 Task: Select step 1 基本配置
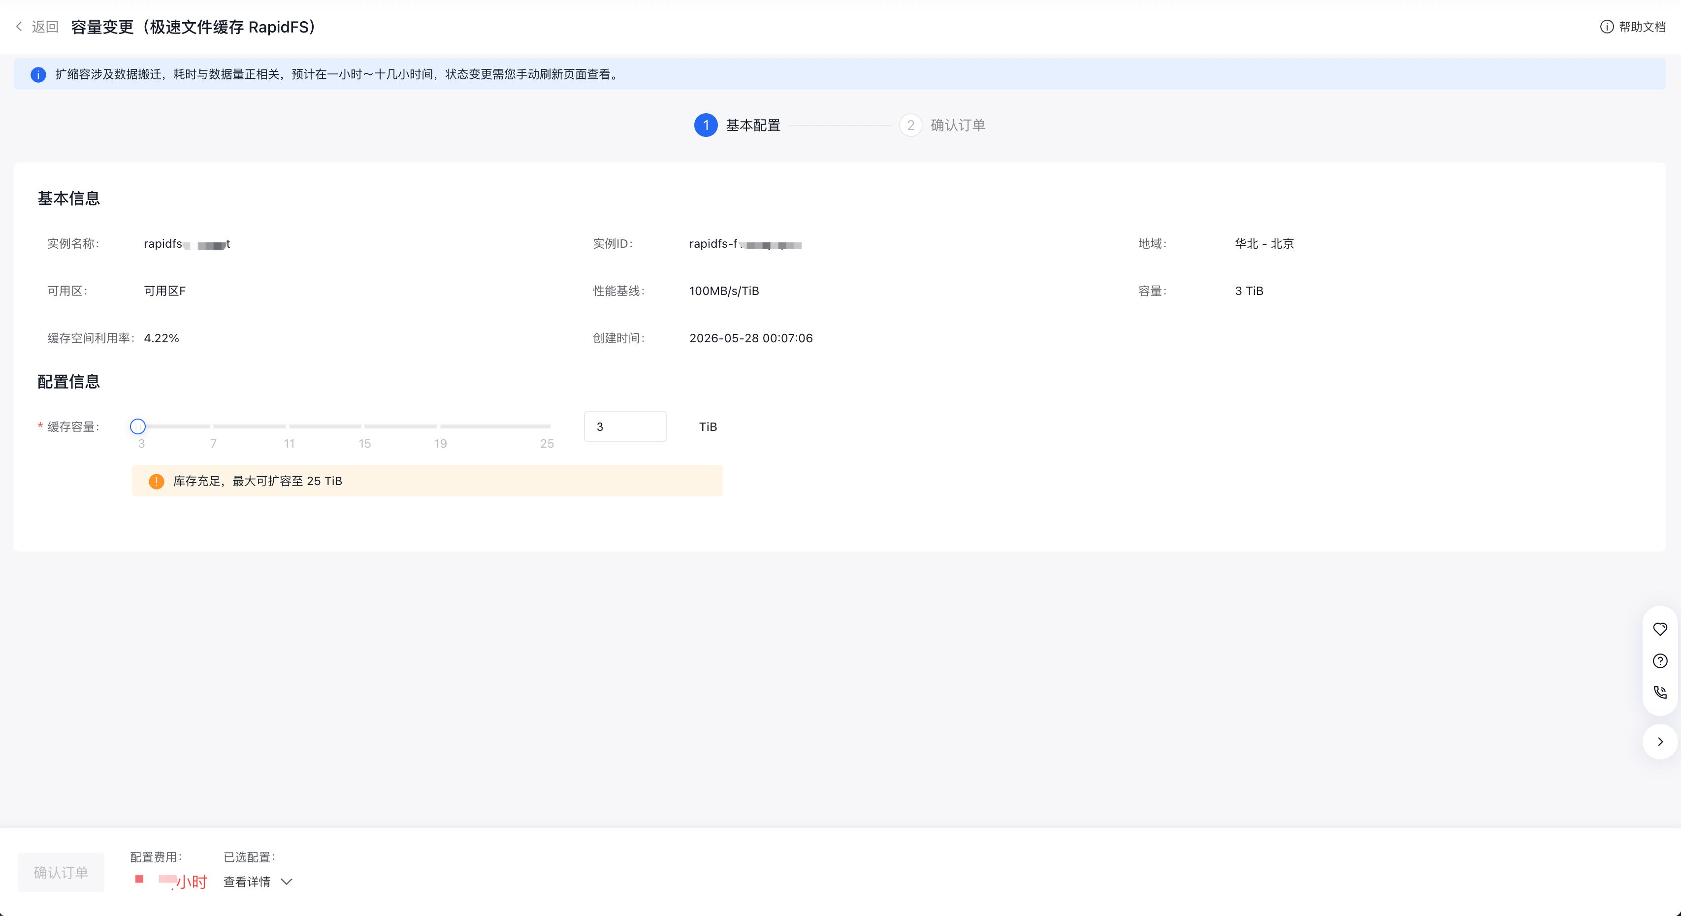pyautogui.click(x=738, y=126)
